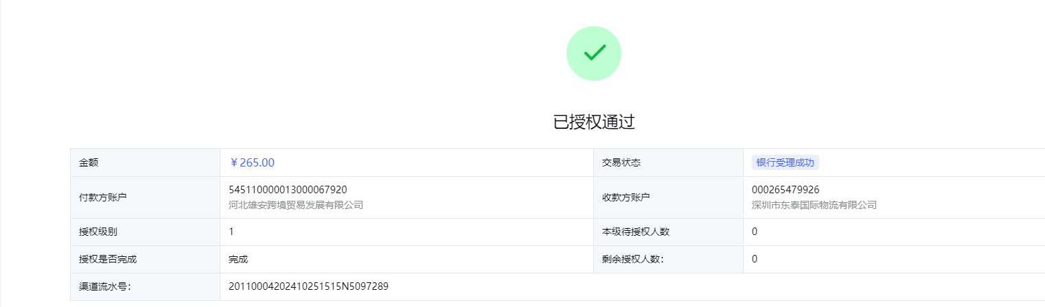Click the 本级待授权人数 label cell

(x=668, y=232)
